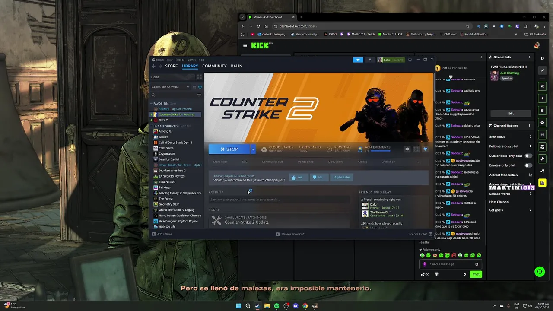Show Counter-Strike 2 game info icon
553x311 pixels.
[x=416, y=149]
